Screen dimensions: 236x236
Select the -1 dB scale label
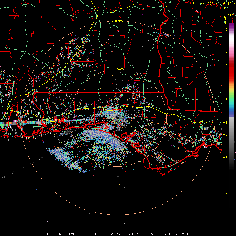point(225,123)
